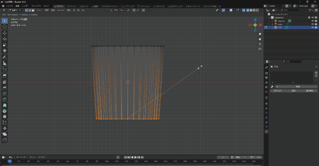The width and height of the screenshot is (319, 166).
Task: Open the overlays options dropdown
Action: click(x=234, y=10)
